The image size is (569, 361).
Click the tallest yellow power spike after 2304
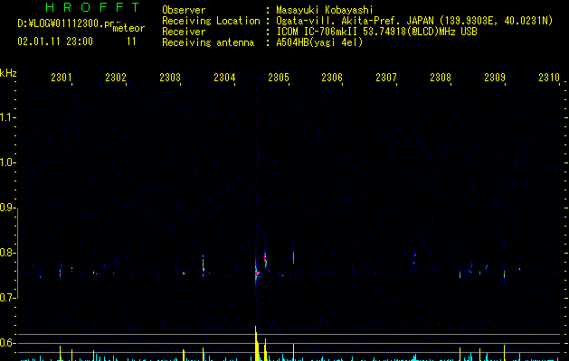[256, 343]
